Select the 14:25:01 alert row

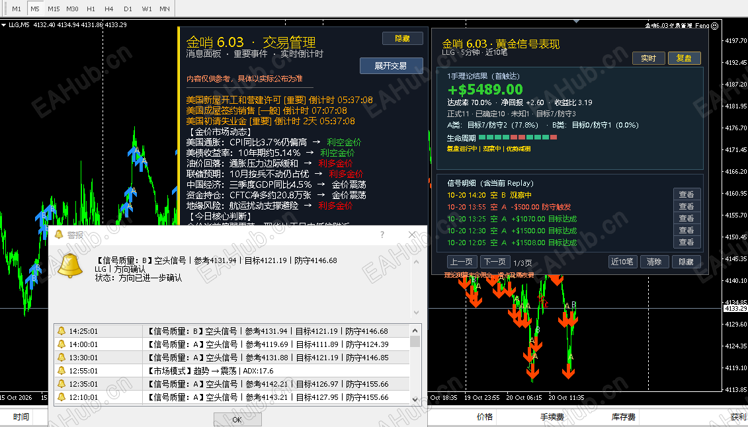tap(232, 330)
